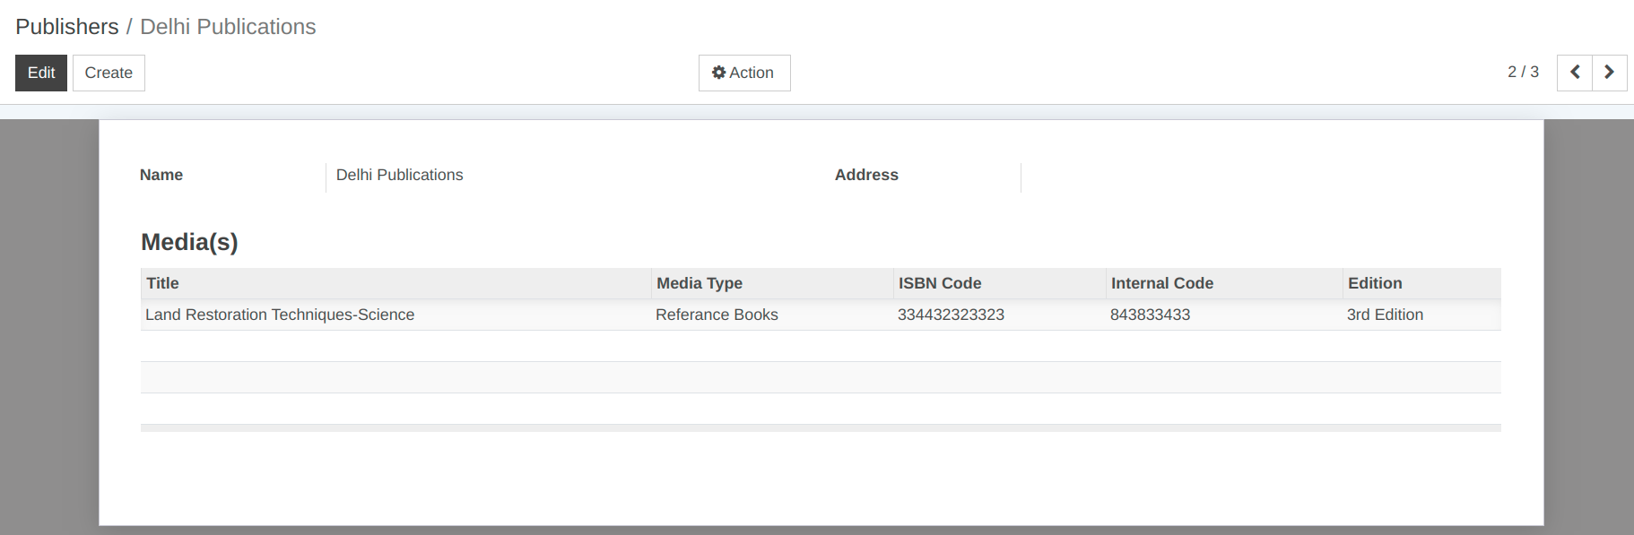Sort media list by Title column
Viewport: 1634px width, 535px height.
[x=163, y=283]
